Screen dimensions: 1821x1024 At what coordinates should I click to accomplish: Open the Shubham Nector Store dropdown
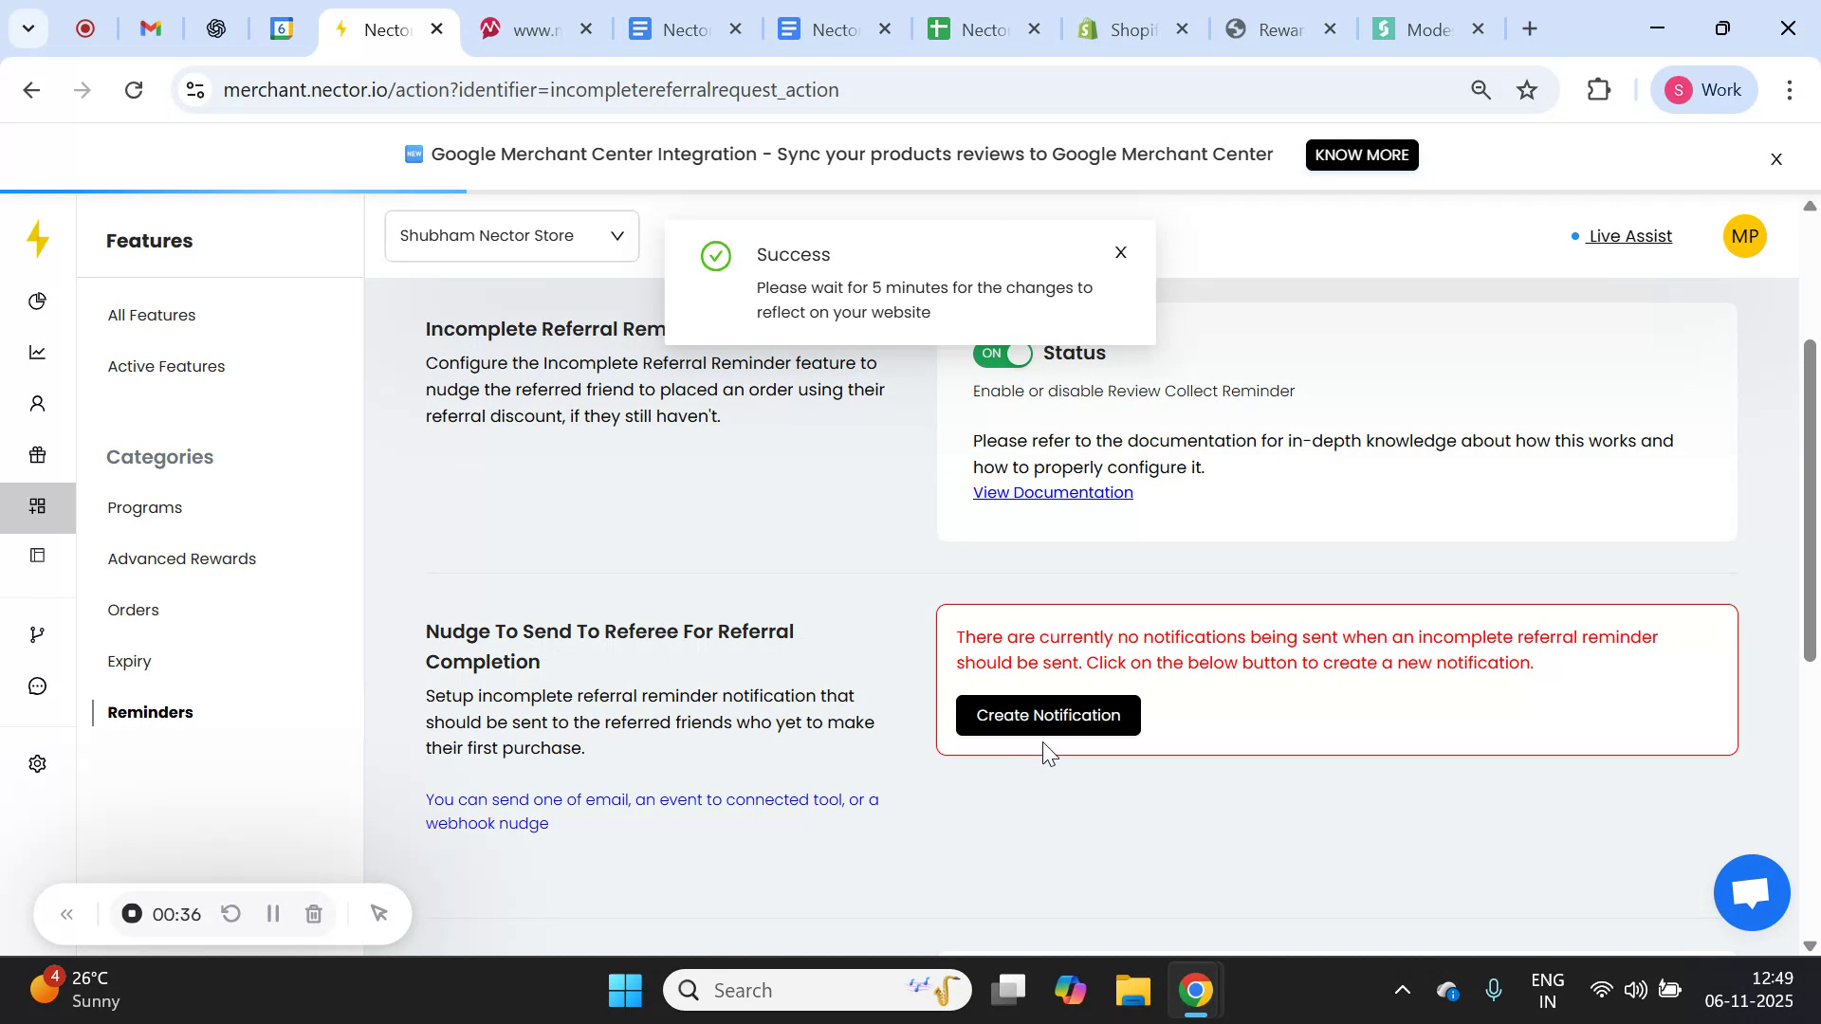click(x=511, y=235)
